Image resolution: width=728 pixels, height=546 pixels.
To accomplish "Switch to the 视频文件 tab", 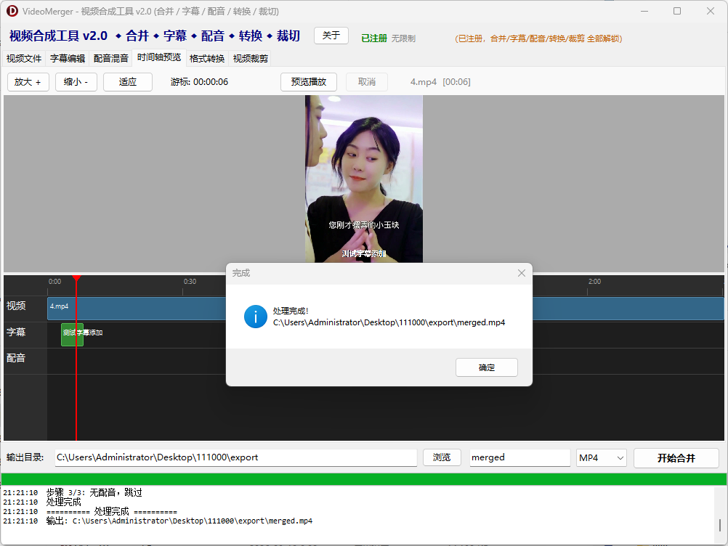I will point(24,59).
